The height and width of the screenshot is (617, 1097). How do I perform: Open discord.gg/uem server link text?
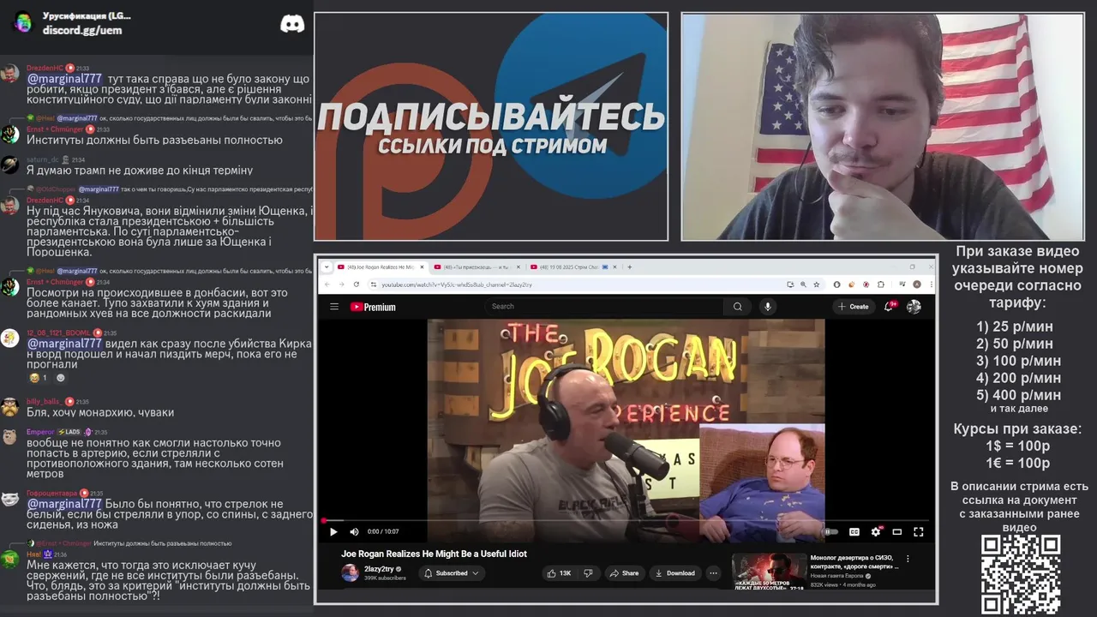82,30
